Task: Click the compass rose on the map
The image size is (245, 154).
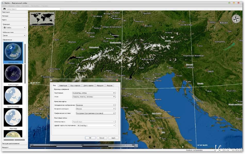Action: [236, 19]
